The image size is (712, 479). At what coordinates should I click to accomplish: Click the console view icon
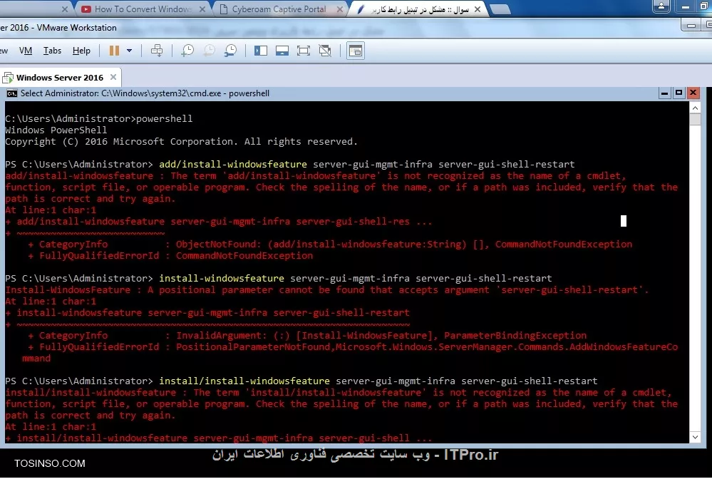point(356,51)
